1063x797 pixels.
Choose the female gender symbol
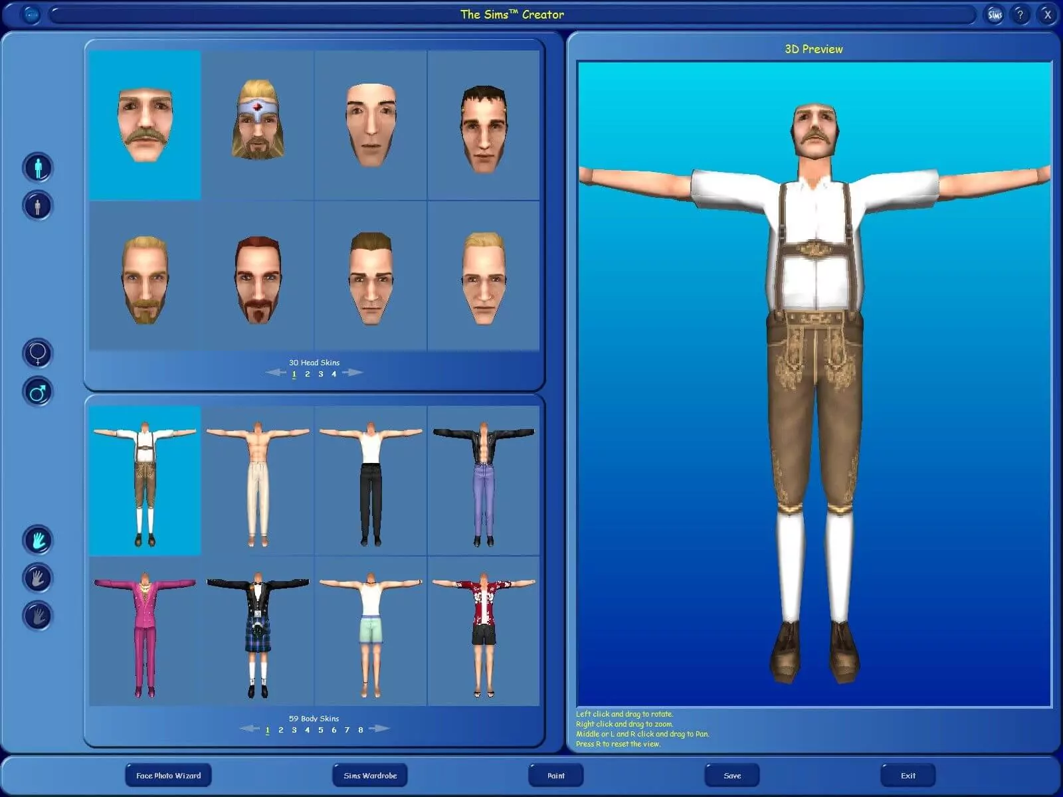point(38,353)
